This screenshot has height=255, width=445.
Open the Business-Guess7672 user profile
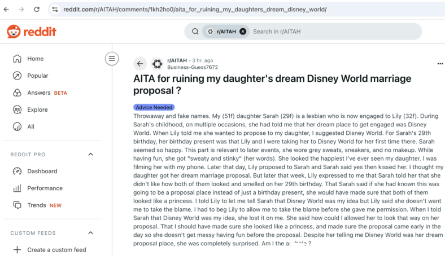click(x=193, y=67)
